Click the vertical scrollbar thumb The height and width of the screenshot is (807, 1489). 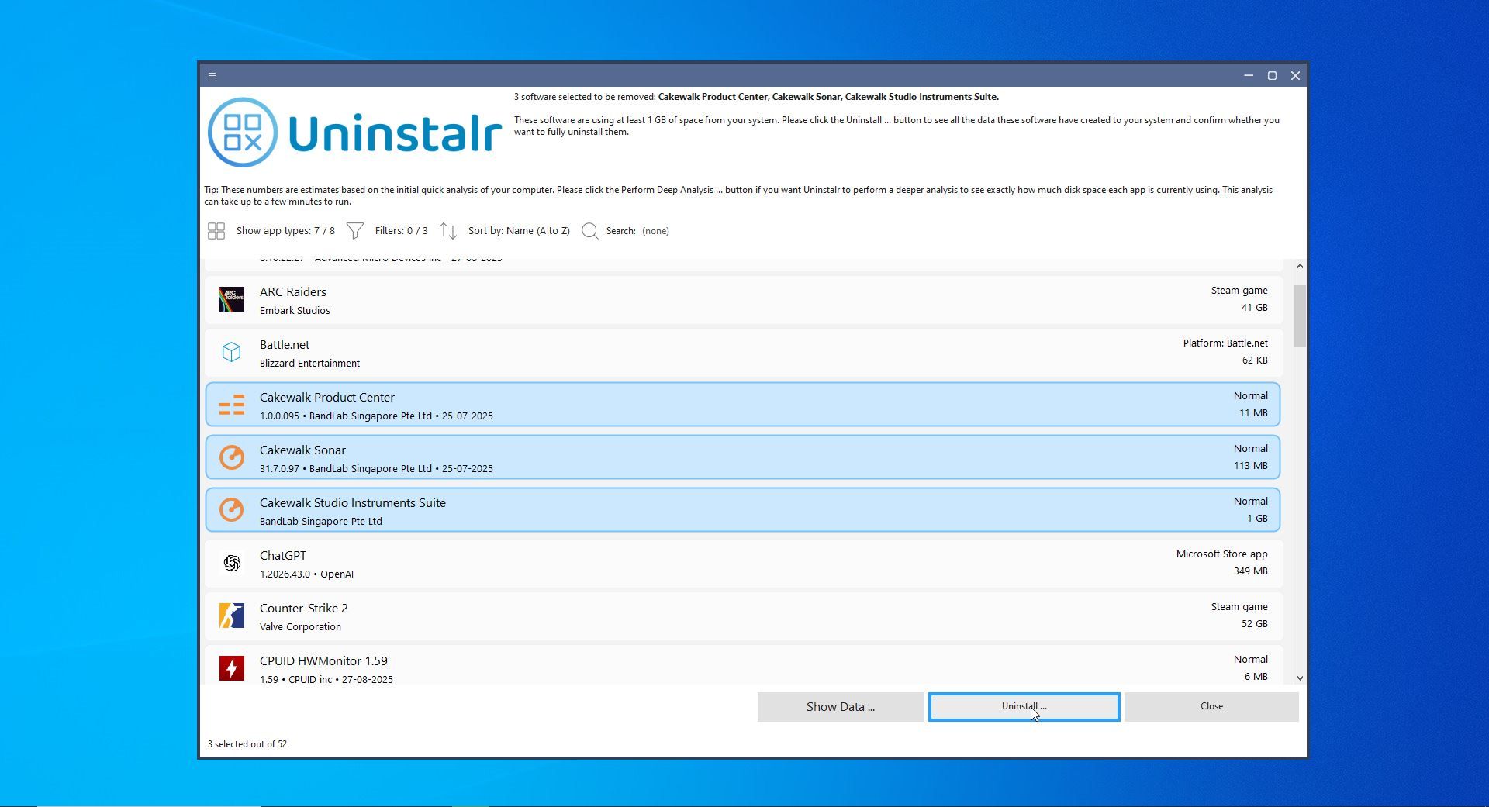tap(1300, 316)
